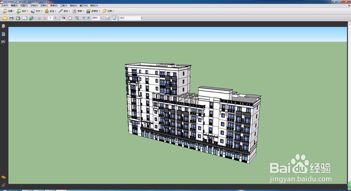Click the scrolling pages mode icon
351x191 pixels.
coord(108,18)
